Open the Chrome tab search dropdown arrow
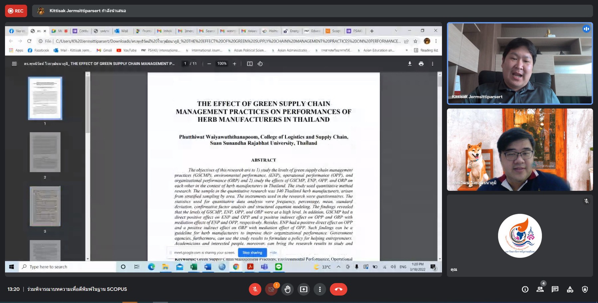 tap(396, 31)
